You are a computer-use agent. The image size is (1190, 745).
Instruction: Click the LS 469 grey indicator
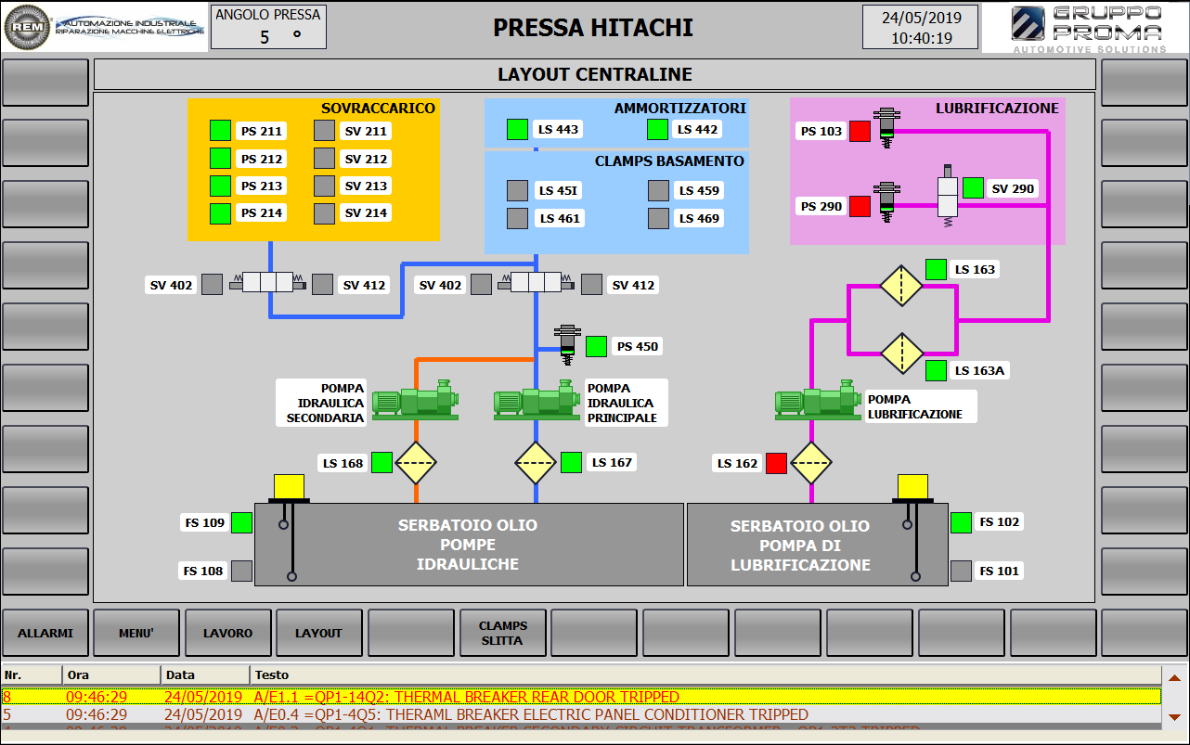658,219
